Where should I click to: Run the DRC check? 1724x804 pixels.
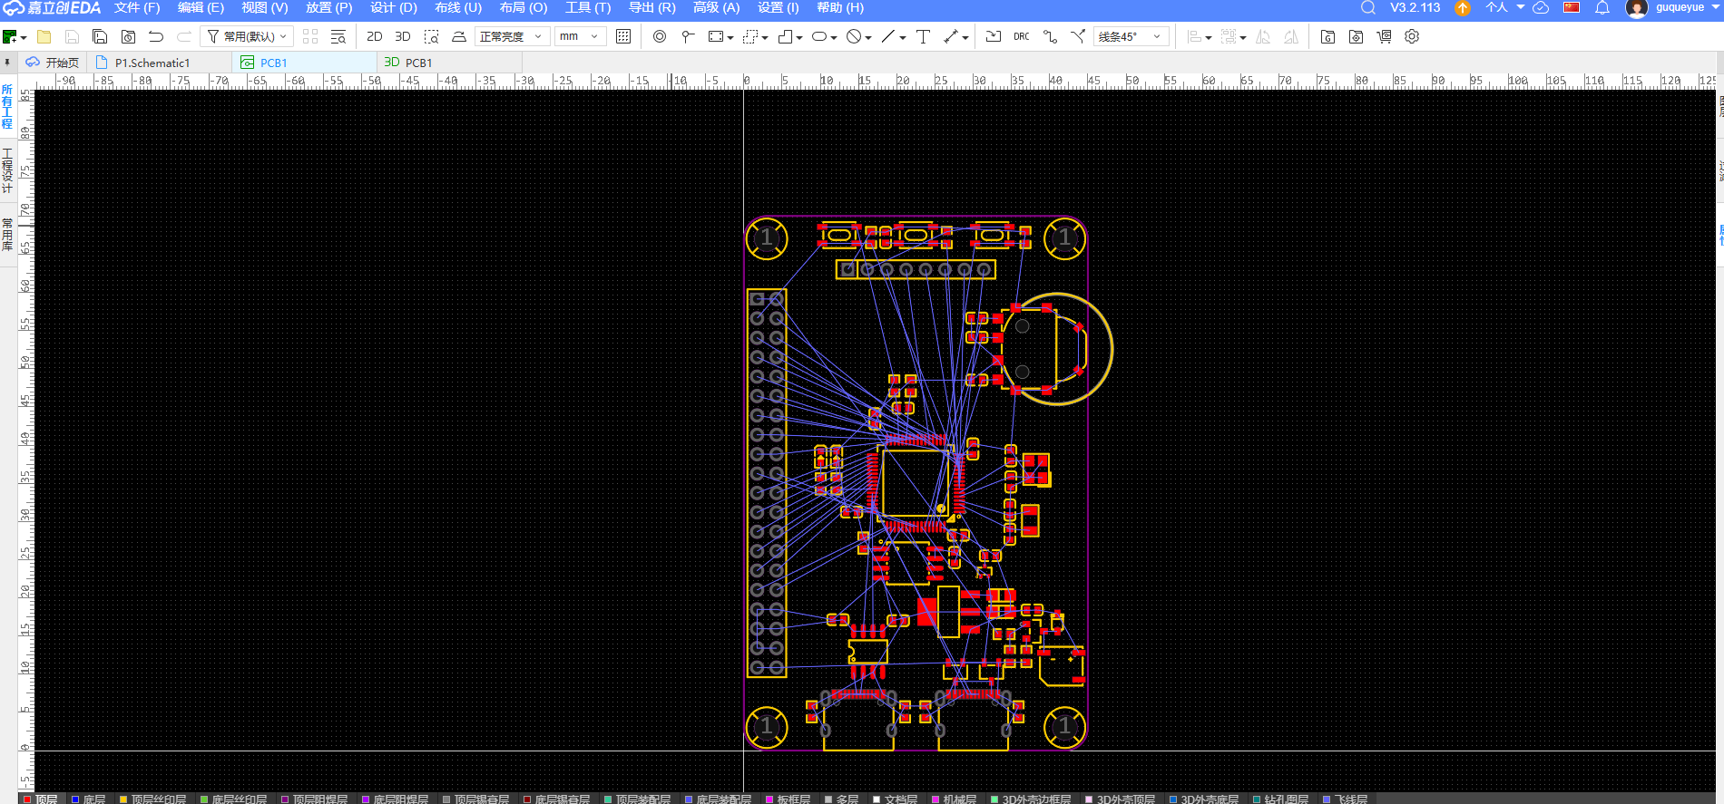(x=1022, y=37)
